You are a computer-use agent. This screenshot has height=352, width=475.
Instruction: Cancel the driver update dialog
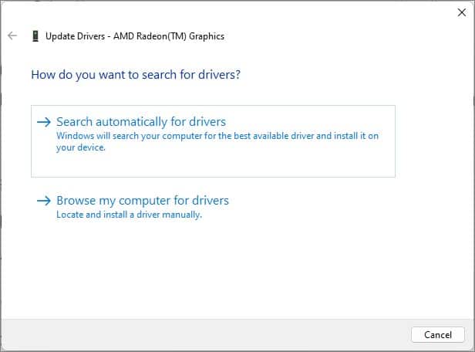438,335
